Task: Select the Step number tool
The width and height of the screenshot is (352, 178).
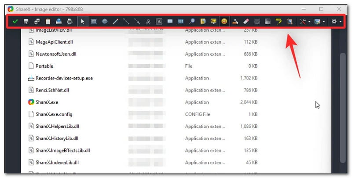Action: pos(181,22)
